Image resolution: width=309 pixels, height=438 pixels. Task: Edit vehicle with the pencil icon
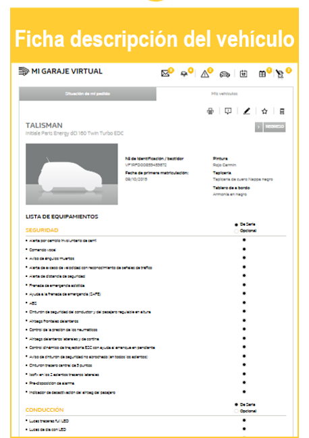tap(247, 111)
